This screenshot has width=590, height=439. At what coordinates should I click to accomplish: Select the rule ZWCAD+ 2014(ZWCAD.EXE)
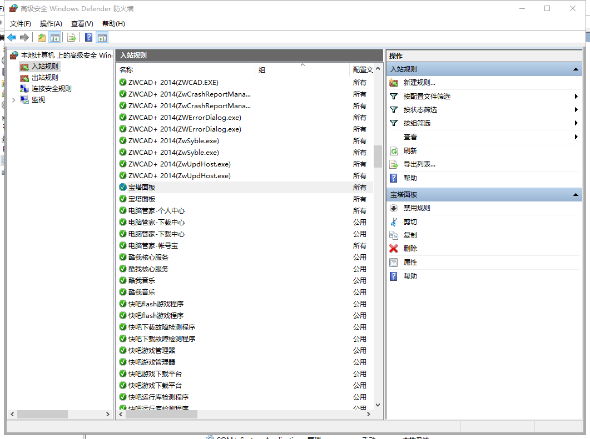245,83
